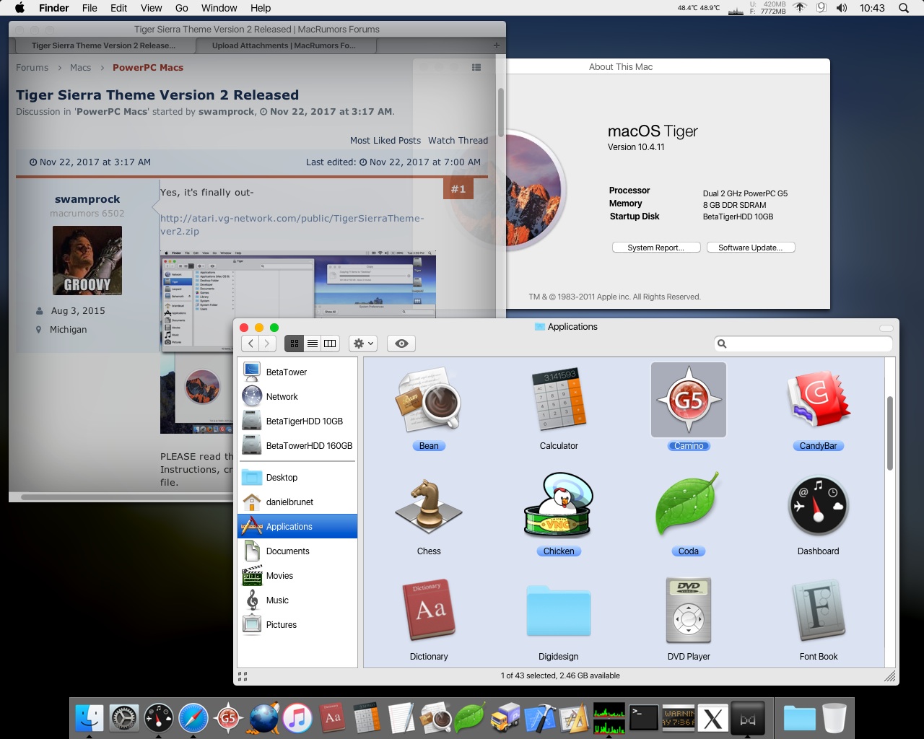The height and width of the screenshot is (739, 924).
Task: Open the Window menu
Action: point(219,8)
